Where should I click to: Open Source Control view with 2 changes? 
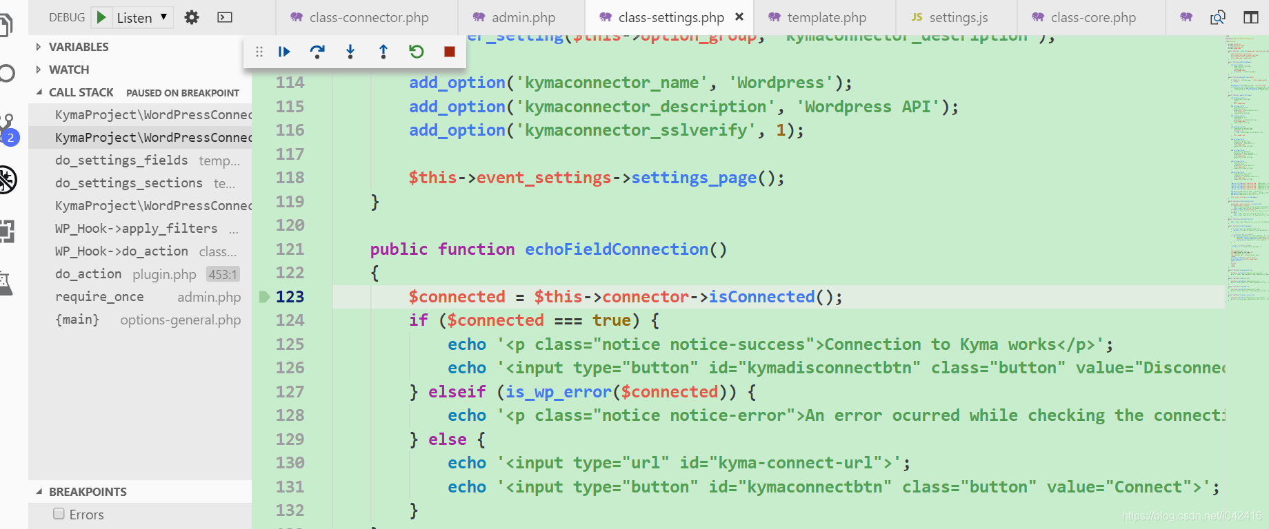tap(8, 129)
